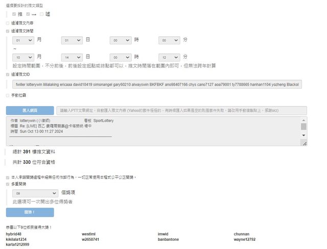Open the start day dropdown
Image resolution: width=327 pixels, height=249 pixels.
pos(72,40)
